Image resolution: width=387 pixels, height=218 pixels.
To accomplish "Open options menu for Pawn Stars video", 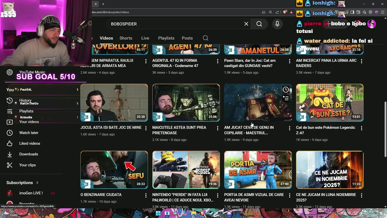I will [x=289, y=61].
